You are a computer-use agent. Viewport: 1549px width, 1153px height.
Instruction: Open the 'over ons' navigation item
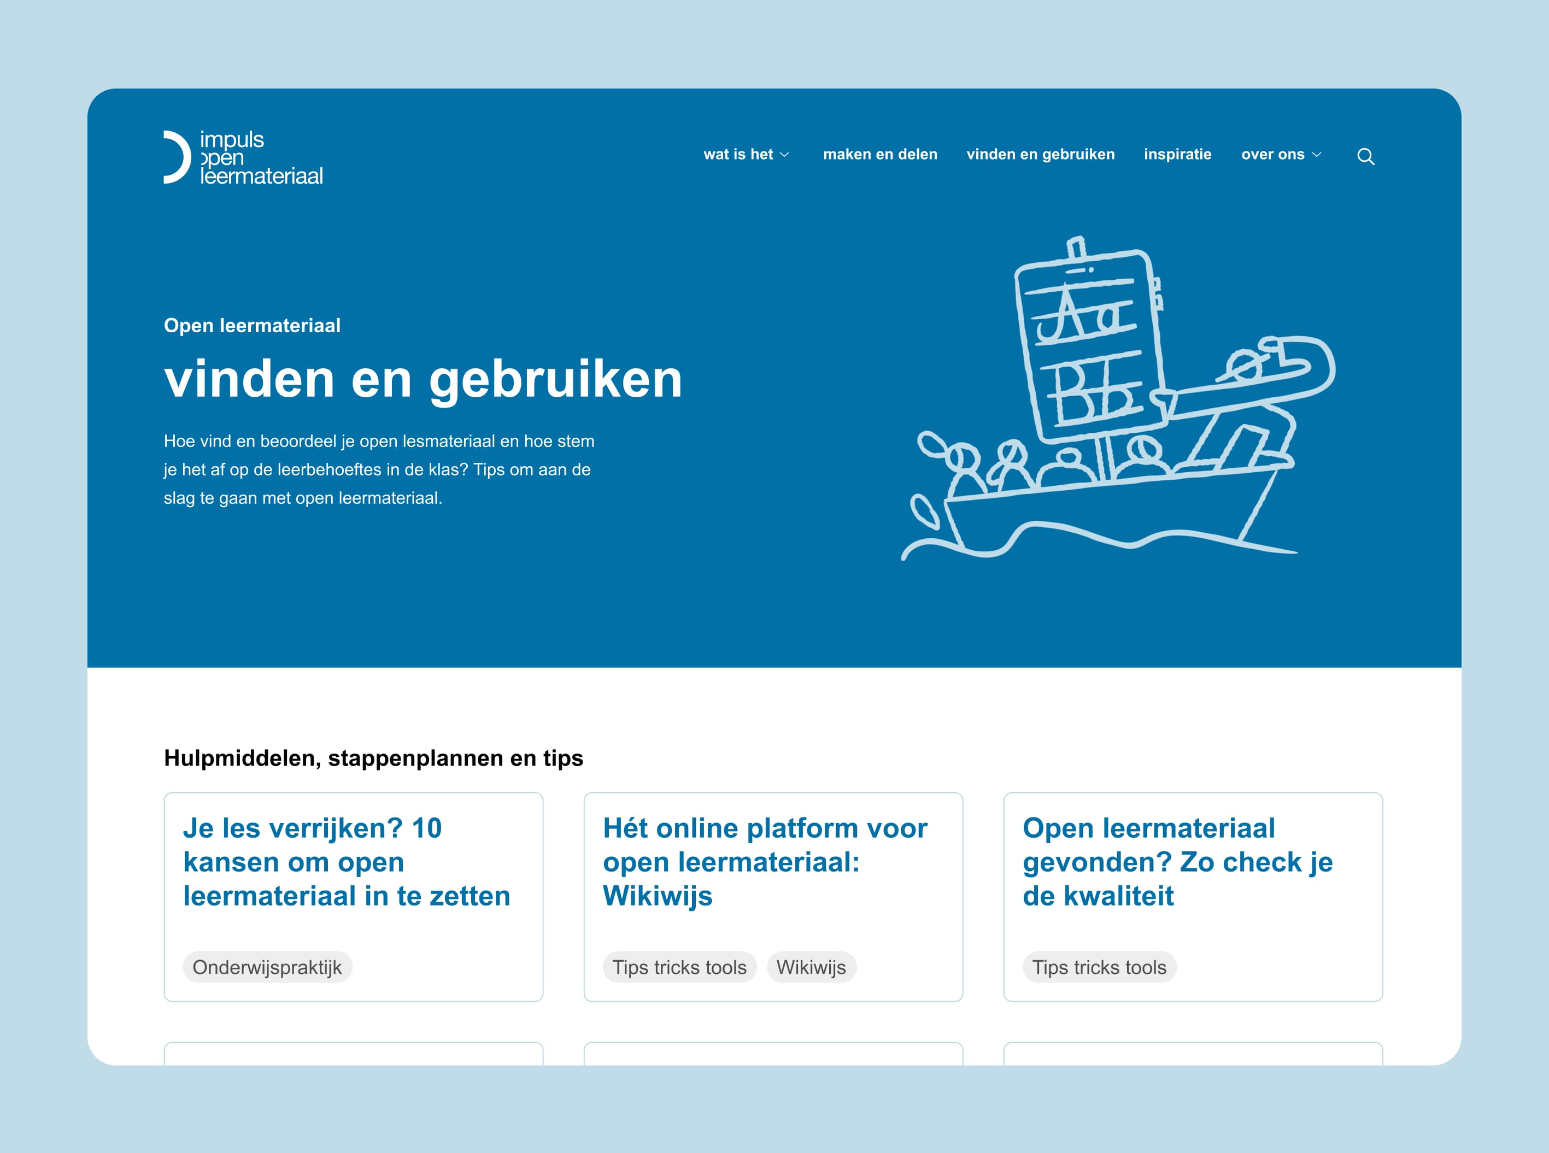(1272, 154)
